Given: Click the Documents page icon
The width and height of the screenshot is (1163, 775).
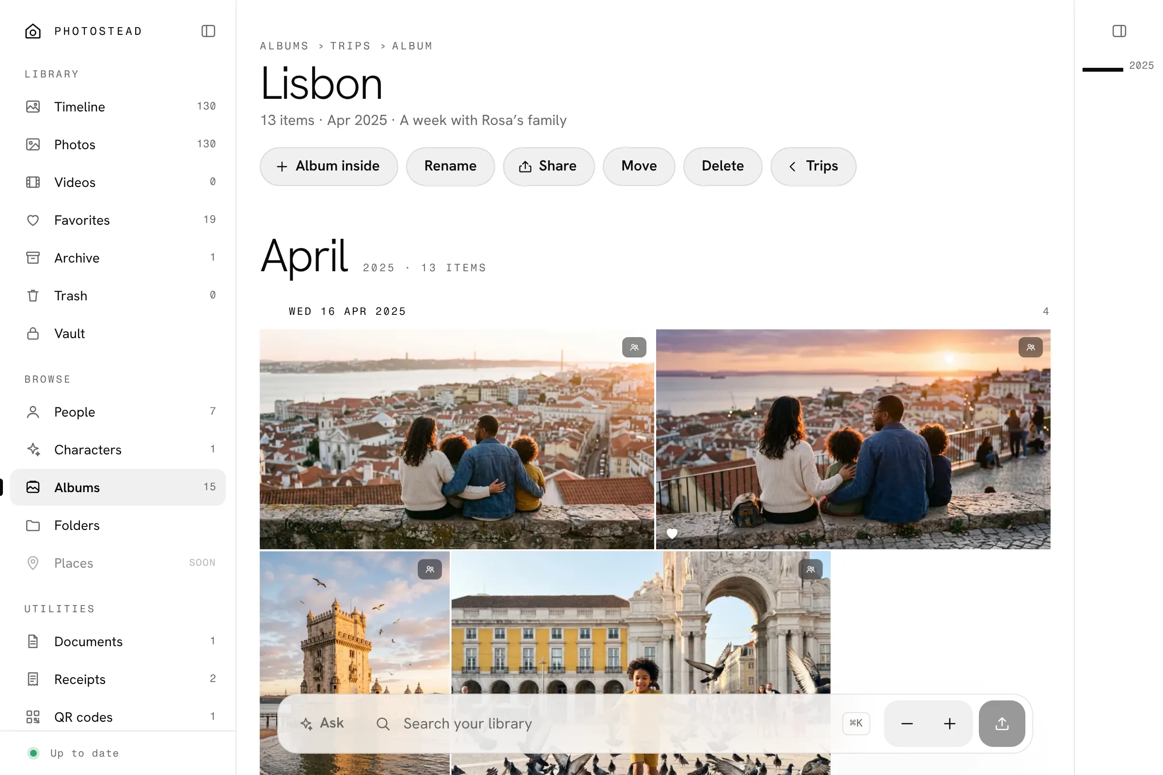Looking at the screenshot, I should pos(32,641).
